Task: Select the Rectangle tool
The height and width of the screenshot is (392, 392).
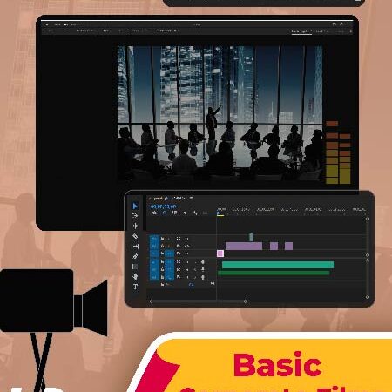Action: [135, 267]
